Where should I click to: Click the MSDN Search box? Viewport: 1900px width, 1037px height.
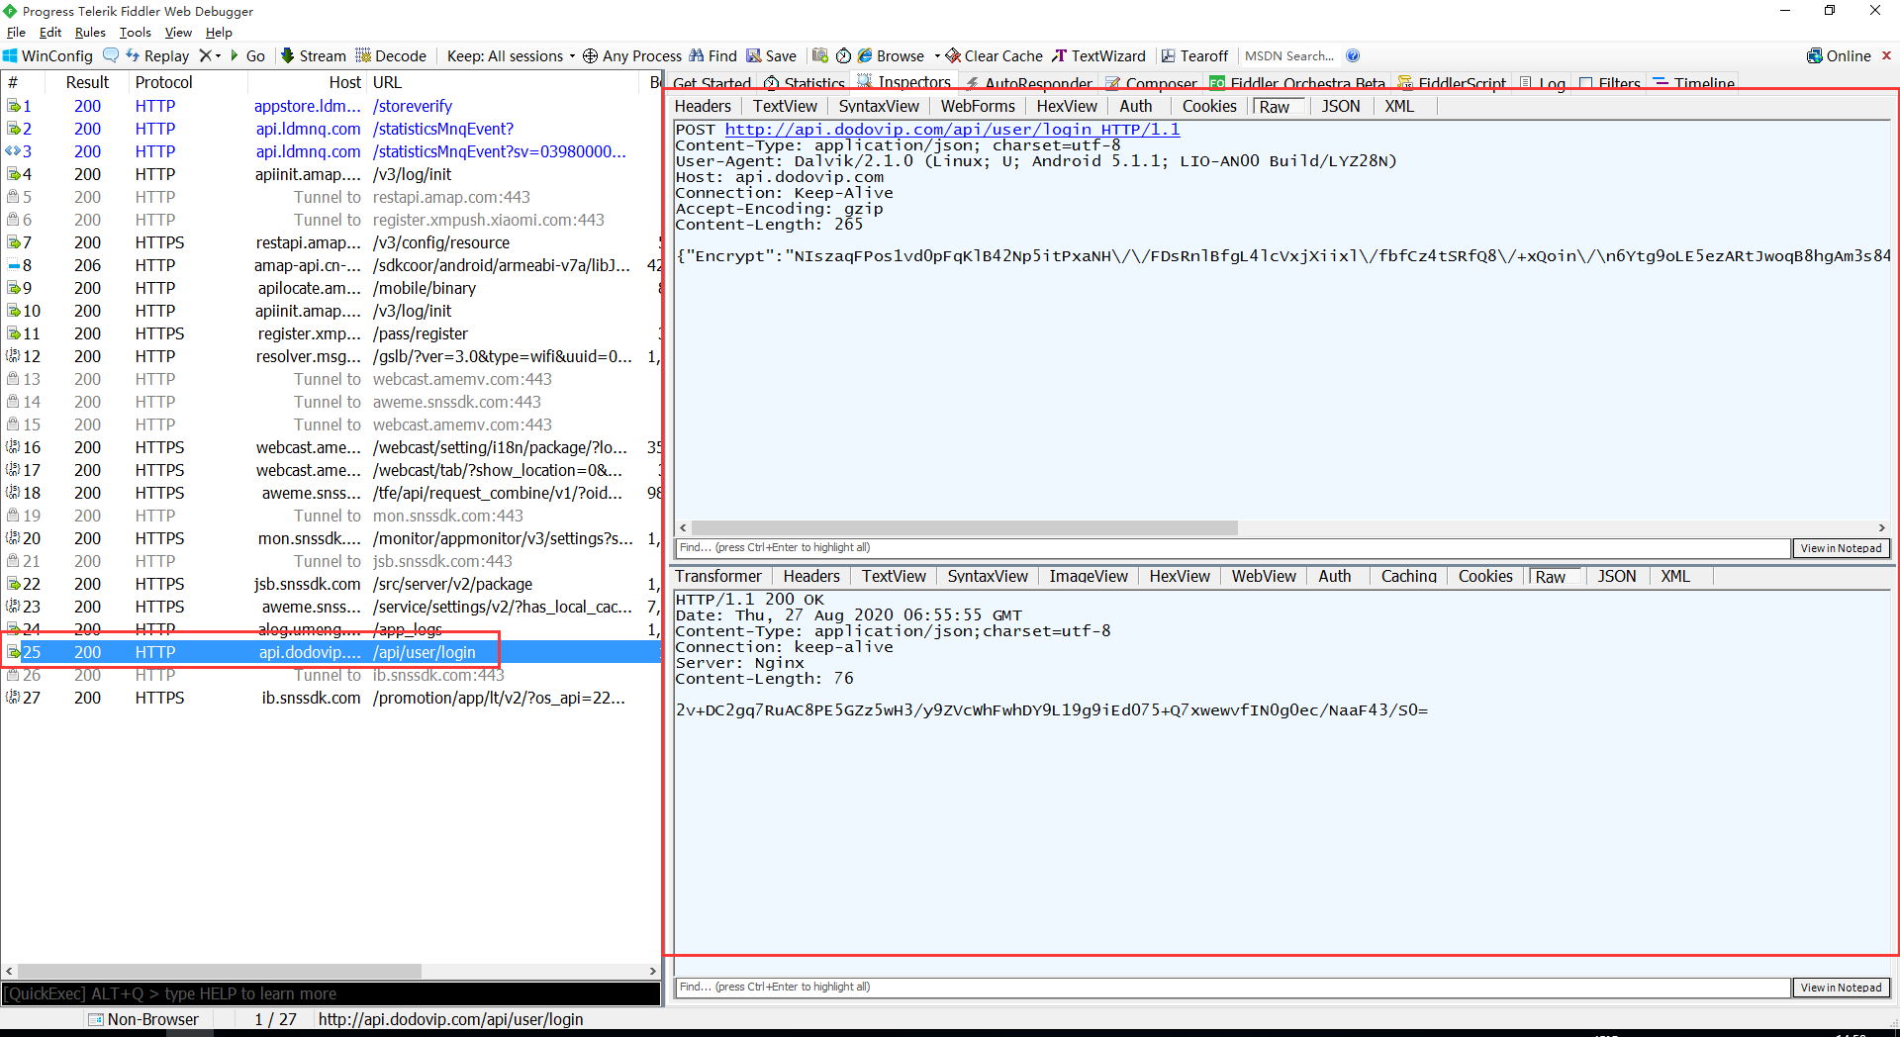point(1288,56)
